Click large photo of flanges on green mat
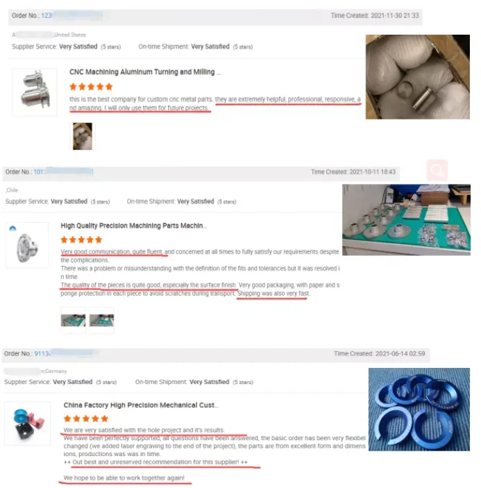 (x=406, y=220)
